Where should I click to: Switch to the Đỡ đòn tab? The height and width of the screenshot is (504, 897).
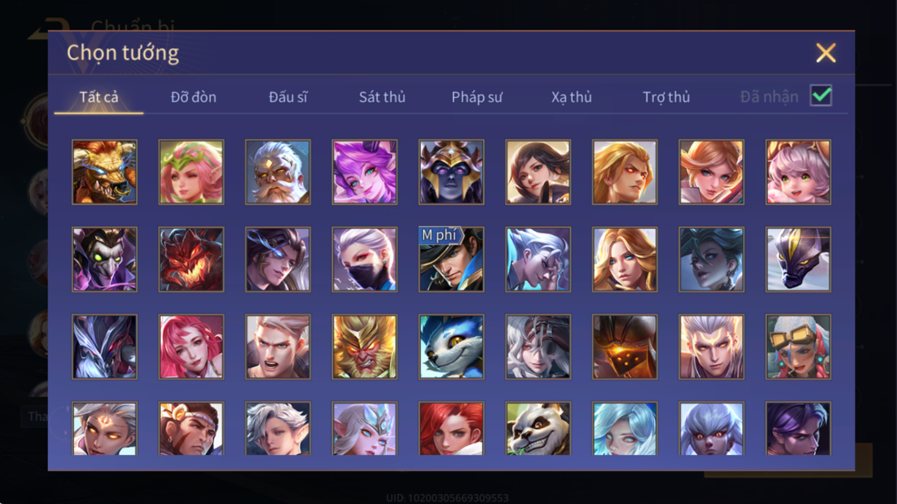click(x=194, y=97)
